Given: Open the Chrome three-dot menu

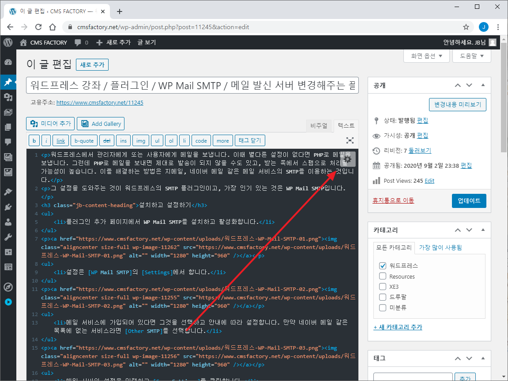Looking at the screenshot, I should 498,27.
